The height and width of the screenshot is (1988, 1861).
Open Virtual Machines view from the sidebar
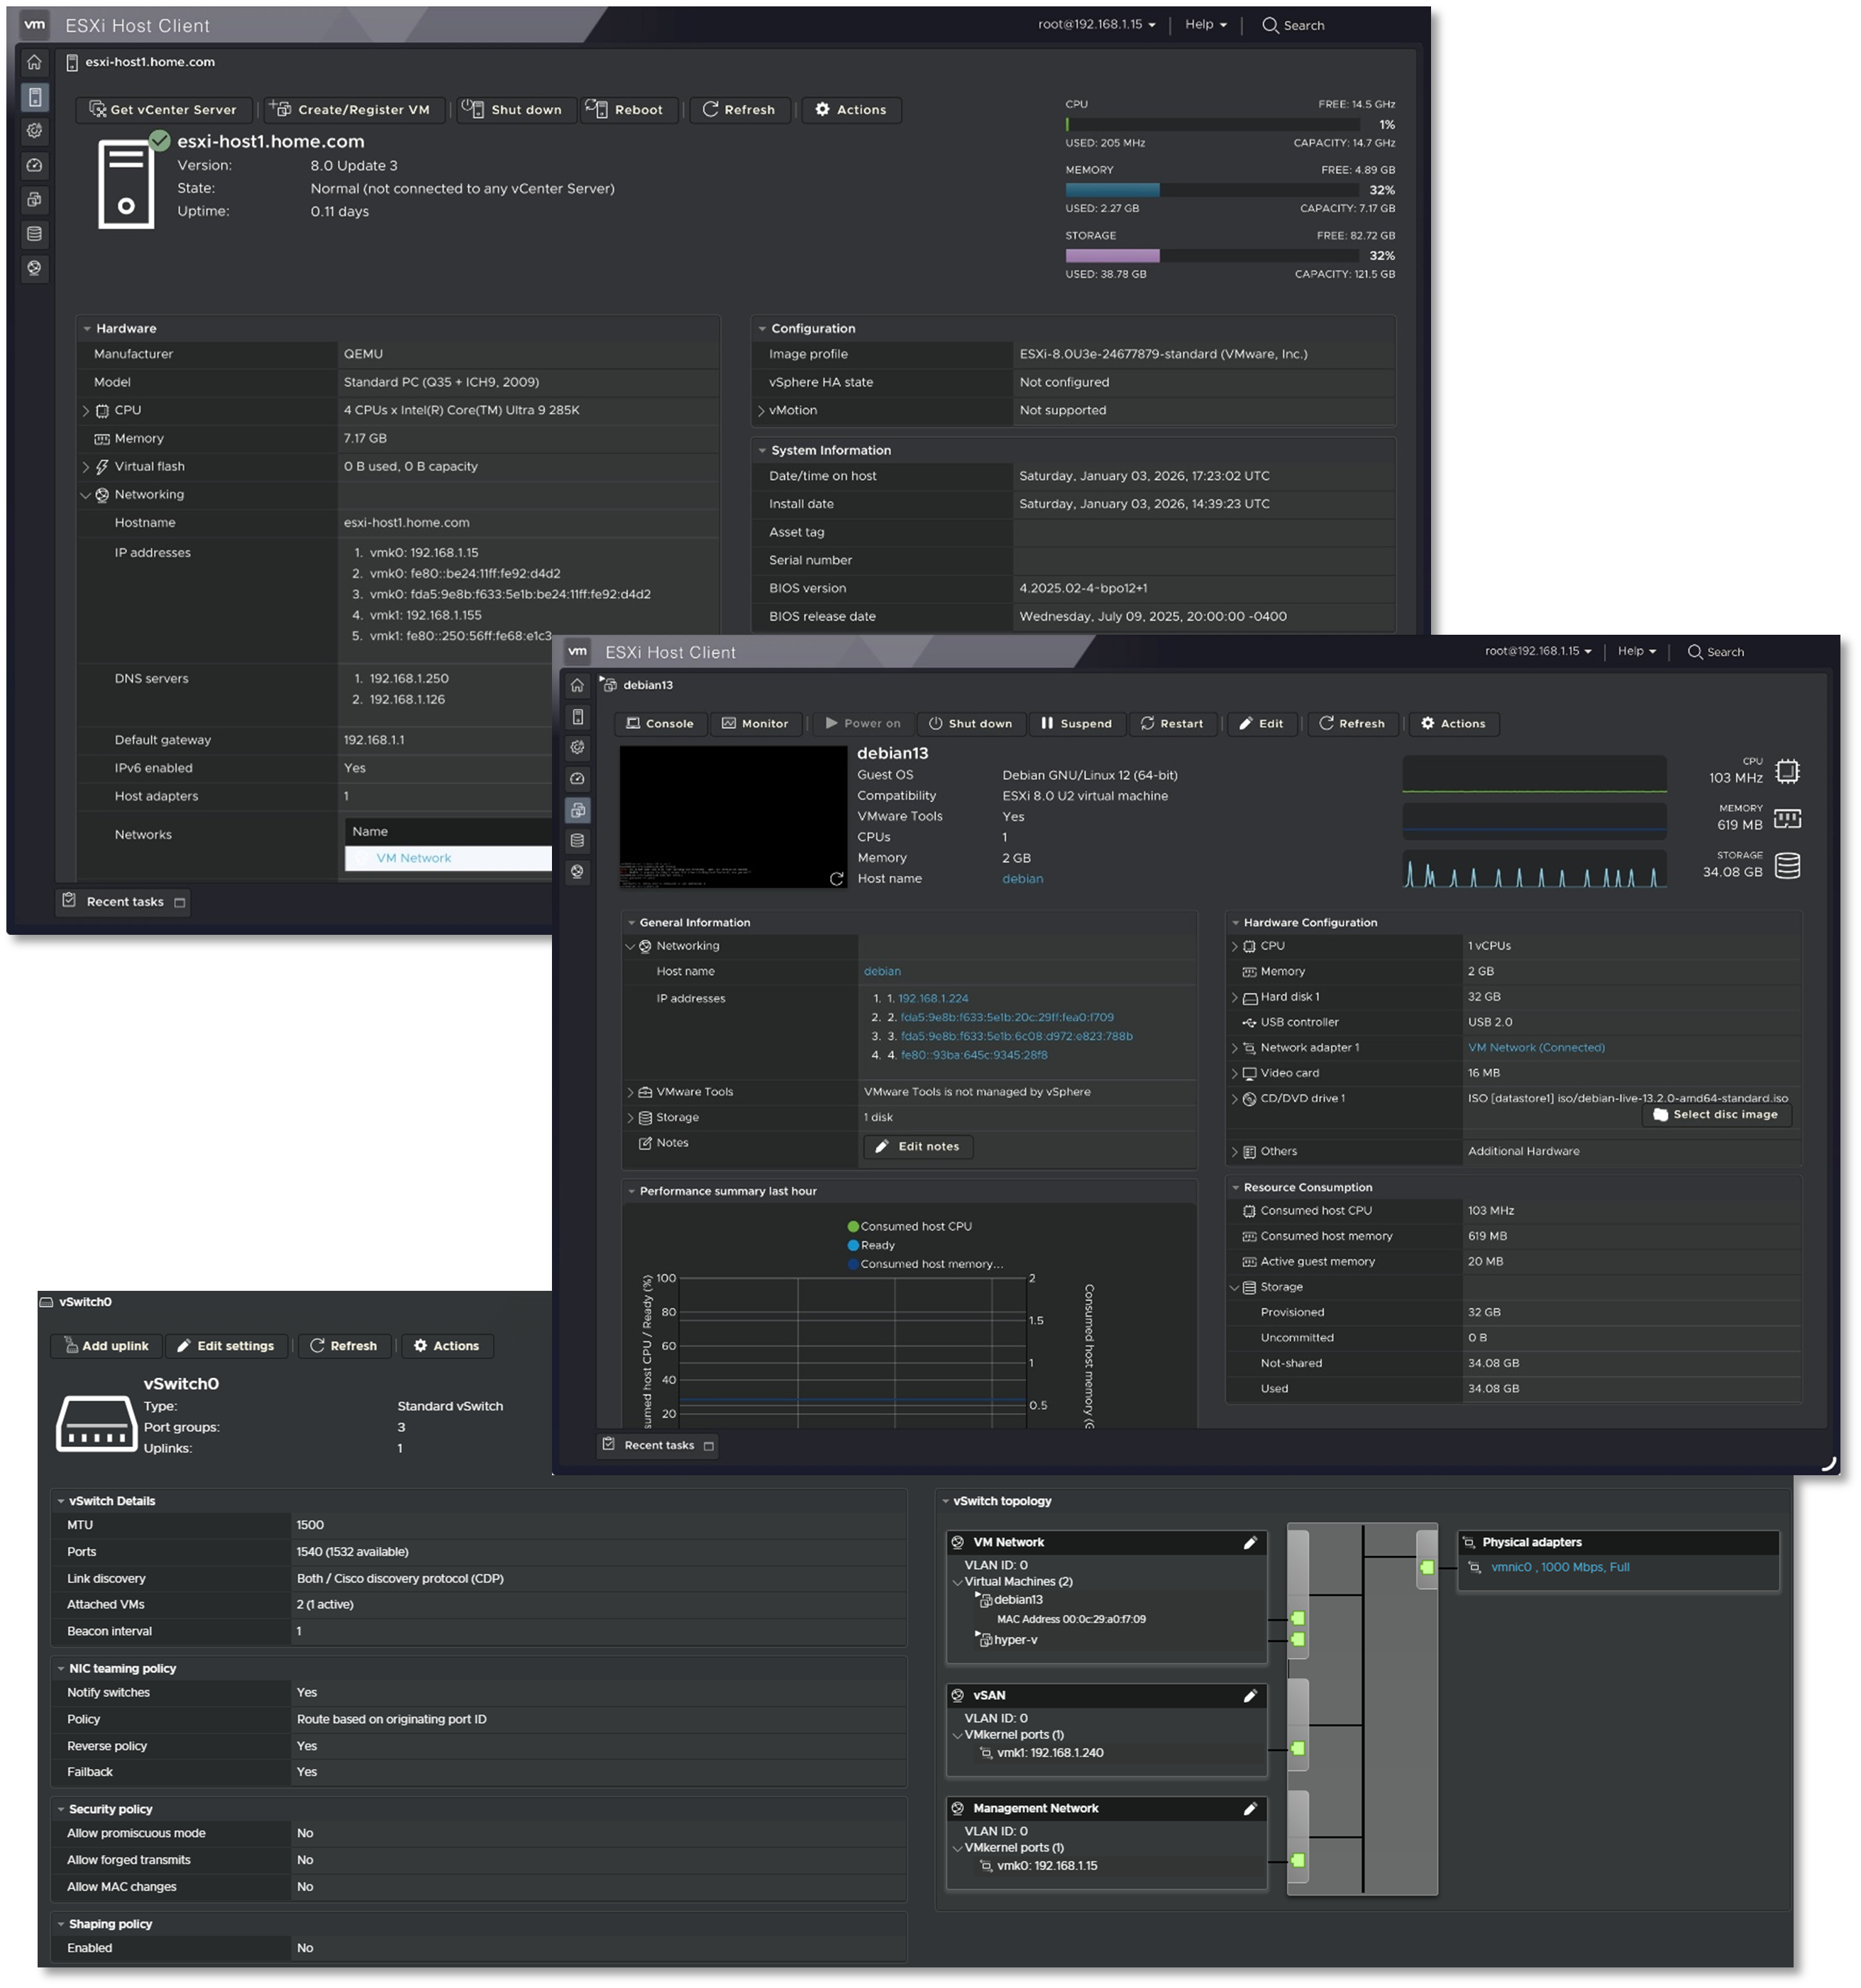[x=35, y=200]
